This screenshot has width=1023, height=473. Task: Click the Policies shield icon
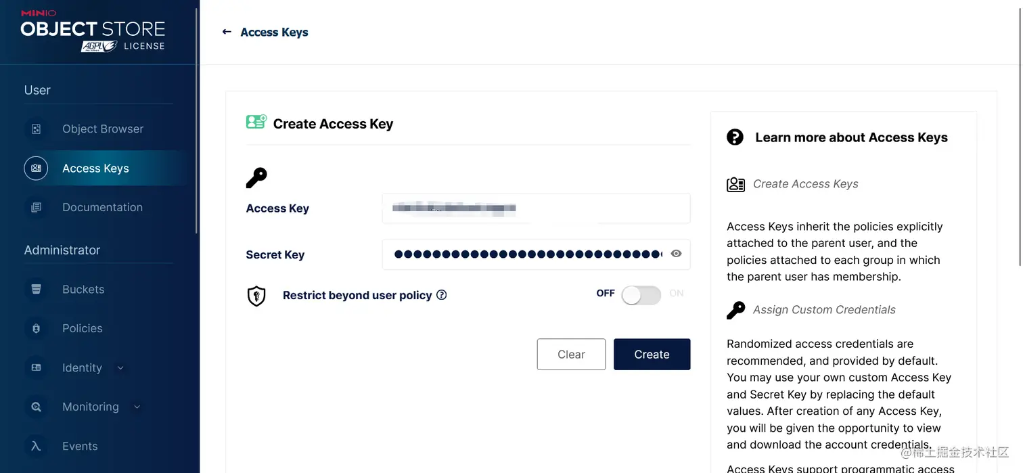coord(36,328)
